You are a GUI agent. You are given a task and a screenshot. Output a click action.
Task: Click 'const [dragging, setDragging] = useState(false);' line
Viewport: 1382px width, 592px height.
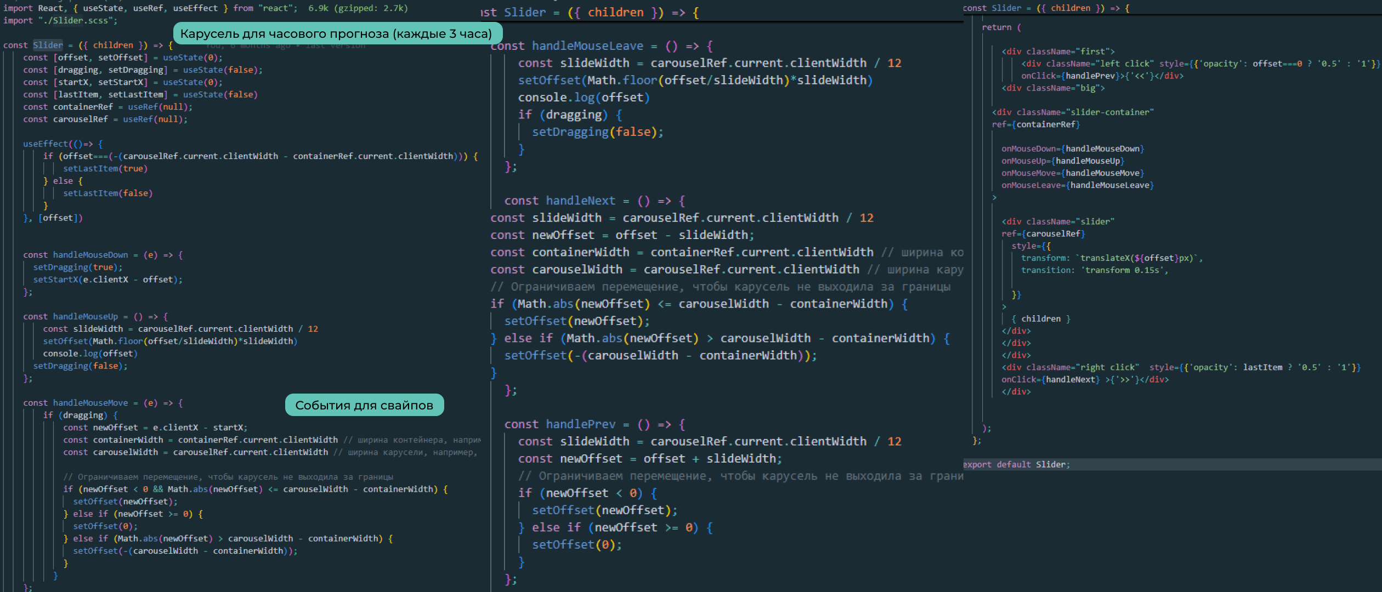click(143, 70)
